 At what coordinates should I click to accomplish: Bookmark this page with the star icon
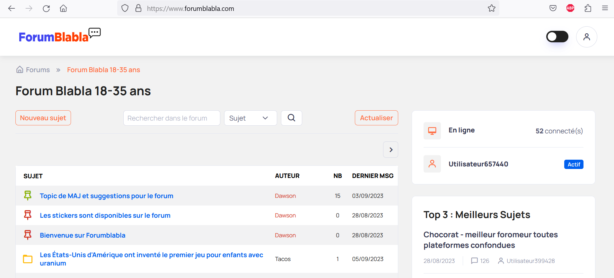pyautogui.click(x=491, y=8)
